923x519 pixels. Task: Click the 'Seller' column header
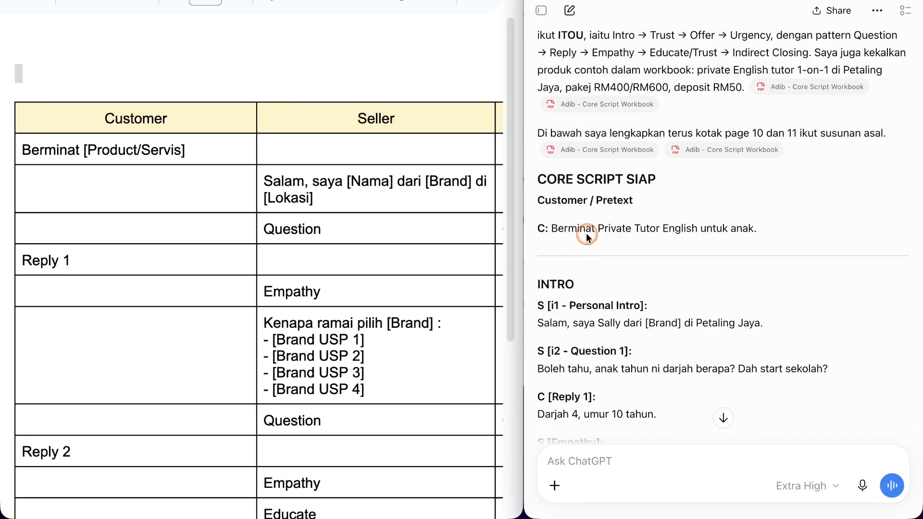[x=376, y=118]
